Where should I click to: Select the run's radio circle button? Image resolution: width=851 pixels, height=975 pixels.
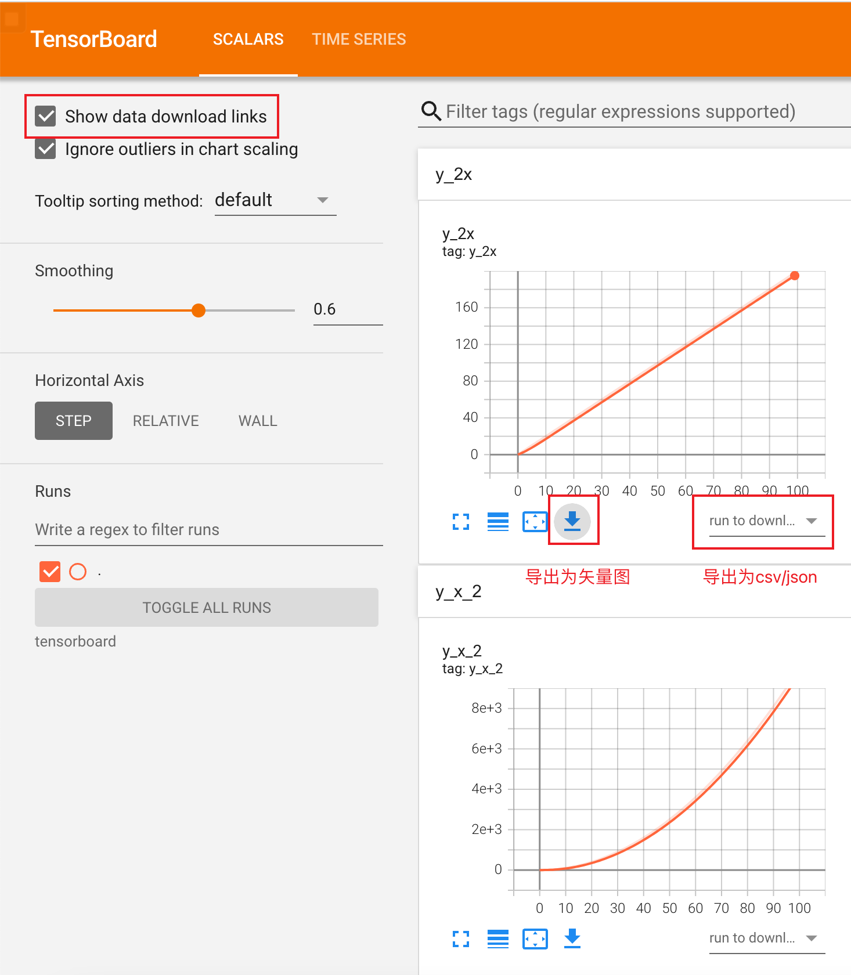point(78,572)
